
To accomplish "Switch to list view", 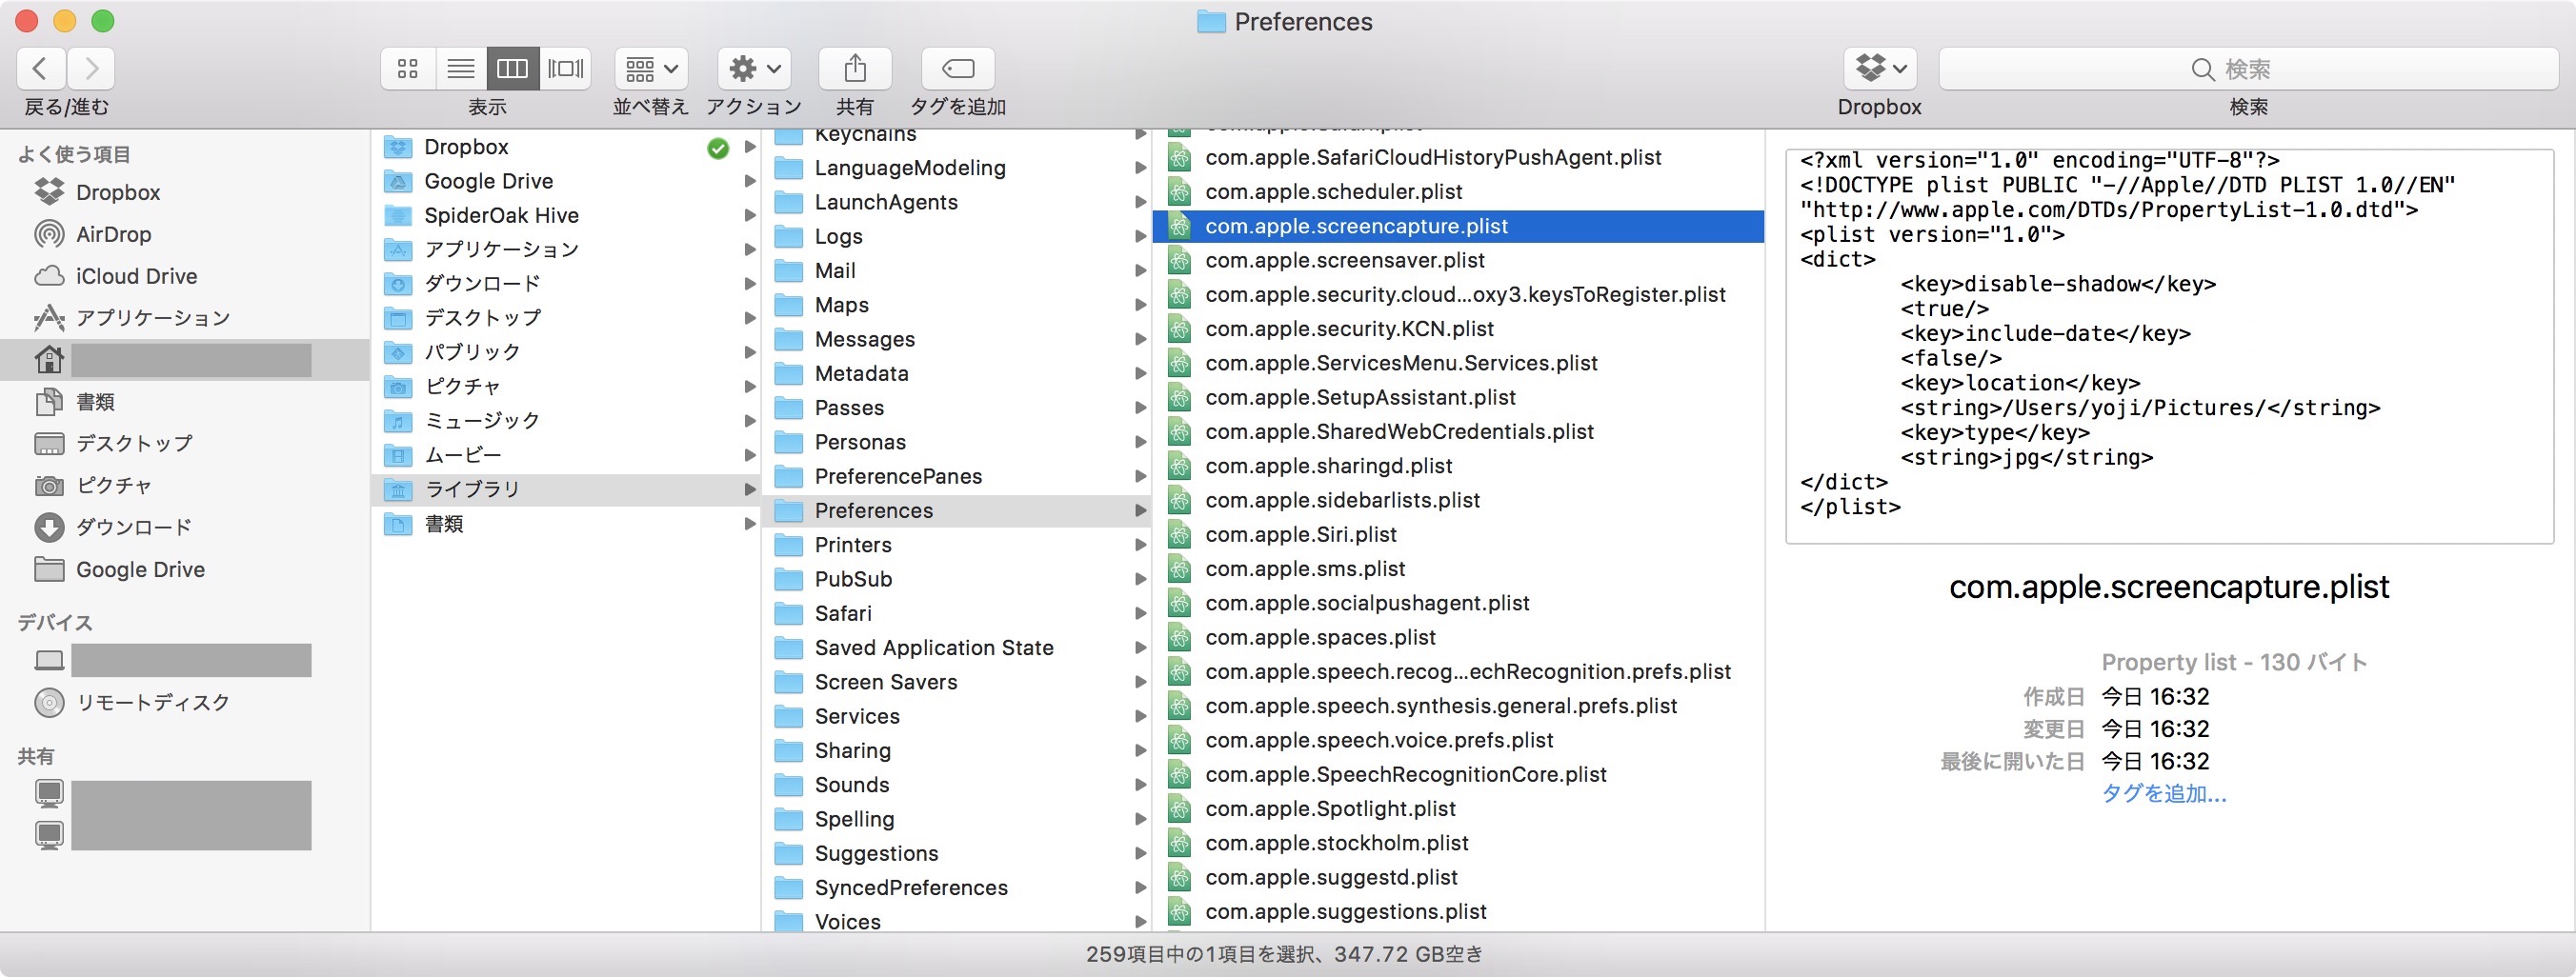I will [461, 69].
